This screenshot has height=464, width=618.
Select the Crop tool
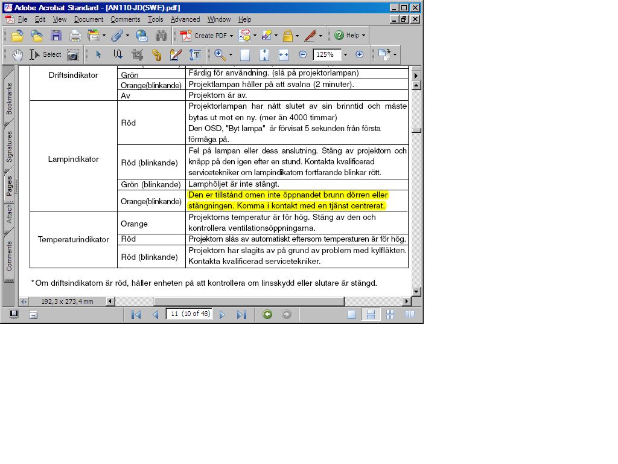coord(137,55)
